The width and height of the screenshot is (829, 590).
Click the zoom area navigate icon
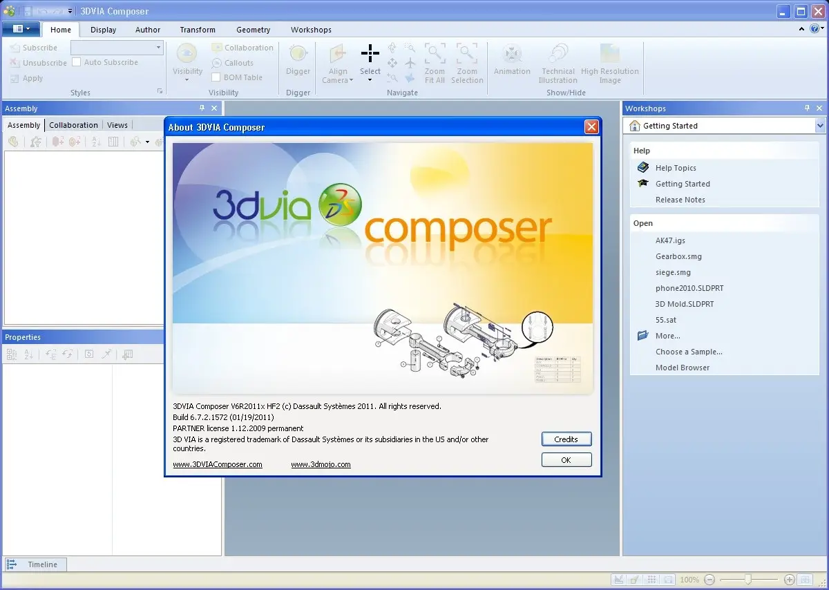pos(410,48)
